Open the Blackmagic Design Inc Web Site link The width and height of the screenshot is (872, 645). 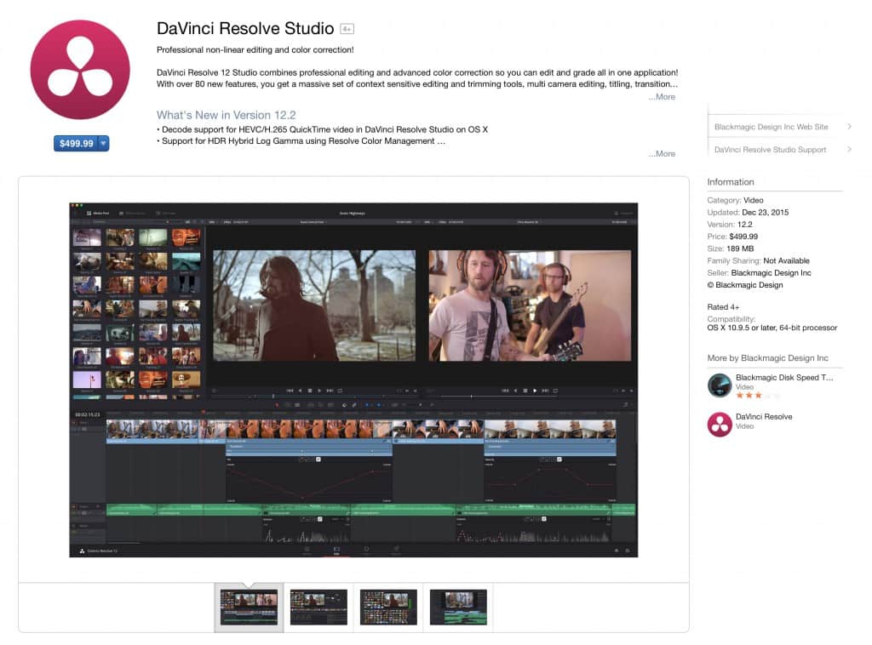click(x=771, y=127)
